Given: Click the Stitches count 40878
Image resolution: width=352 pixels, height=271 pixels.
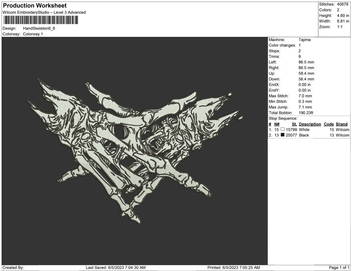Looking at the screenshot, I should pos(343,4).
